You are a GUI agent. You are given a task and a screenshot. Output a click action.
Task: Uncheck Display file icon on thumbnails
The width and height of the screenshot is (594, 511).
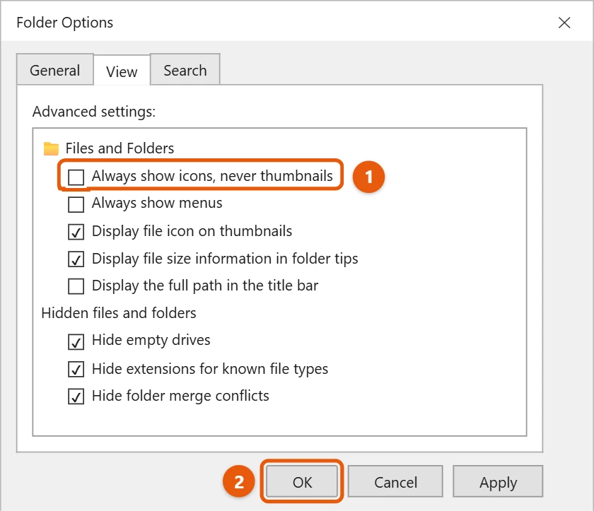[x=76, y=232]
